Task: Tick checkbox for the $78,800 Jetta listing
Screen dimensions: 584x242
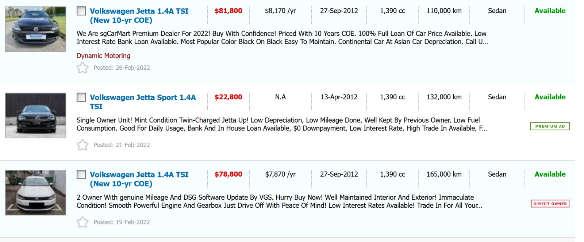Action: [81, 174]
